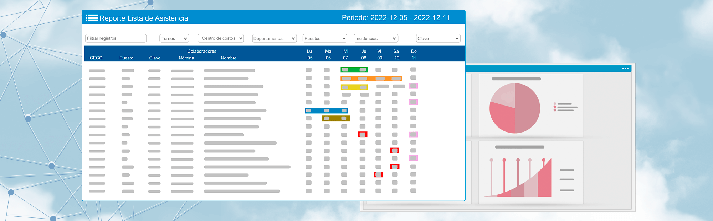Sort by the Nómina column header
713x221 pixels.
tap(186, 58)
